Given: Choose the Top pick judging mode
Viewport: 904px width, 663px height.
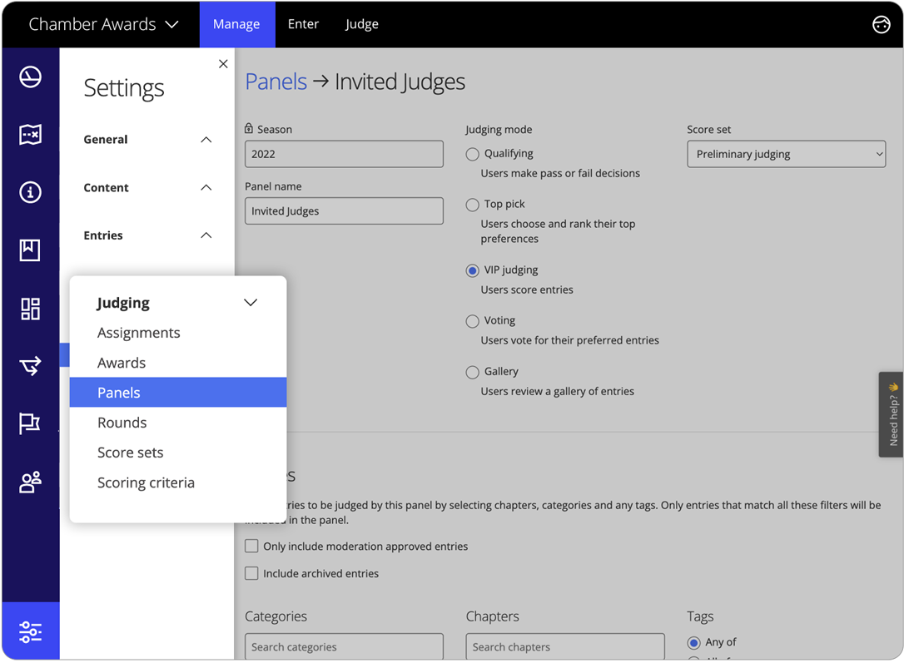Looking at the screenshot, I should pyautogui.click(x=473, y=205).
